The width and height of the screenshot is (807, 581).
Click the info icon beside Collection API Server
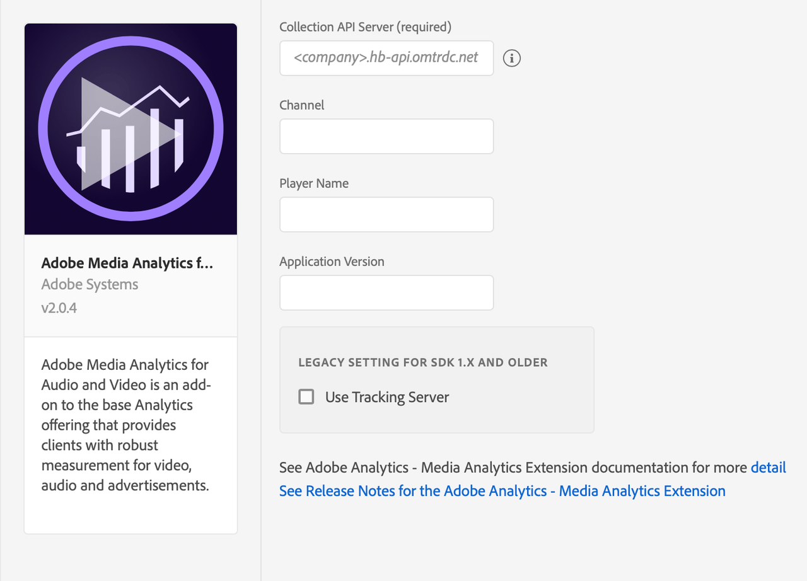click(512, 58)
